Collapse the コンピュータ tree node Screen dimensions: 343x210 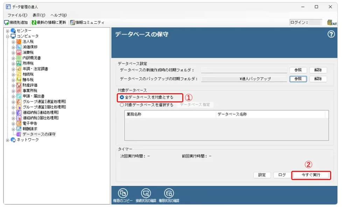tap(7, 36)
